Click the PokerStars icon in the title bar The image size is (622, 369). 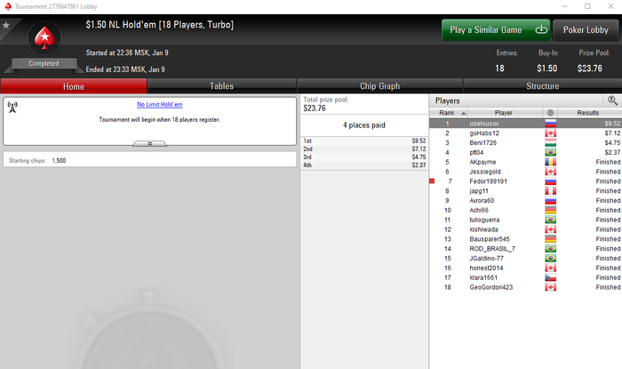8,6
